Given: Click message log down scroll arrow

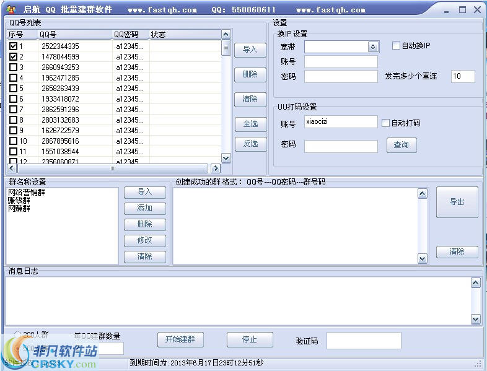Looking at the screenshot, I should tap(475, 319).
